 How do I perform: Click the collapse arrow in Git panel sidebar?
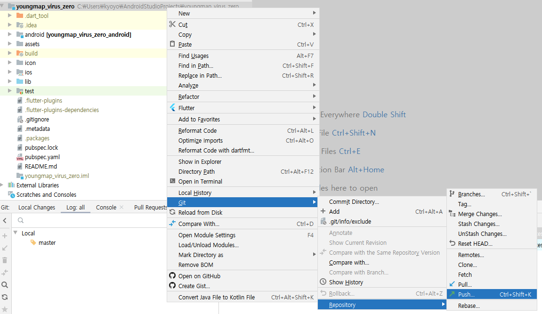[5, 220]
